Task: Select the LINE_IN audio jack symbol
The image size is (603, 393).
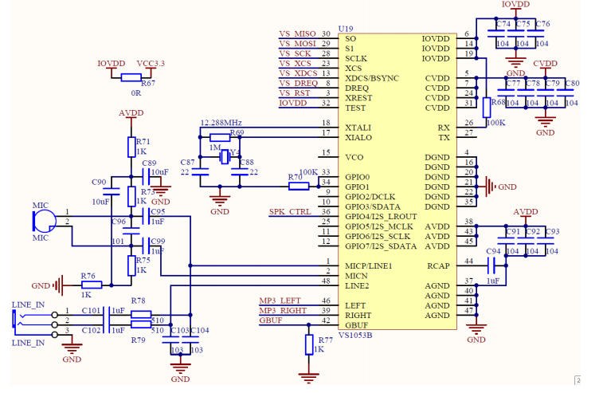Action: [x=18, y=320]
